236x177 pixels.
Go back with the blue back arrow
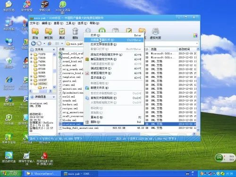(x=33, y=43)
